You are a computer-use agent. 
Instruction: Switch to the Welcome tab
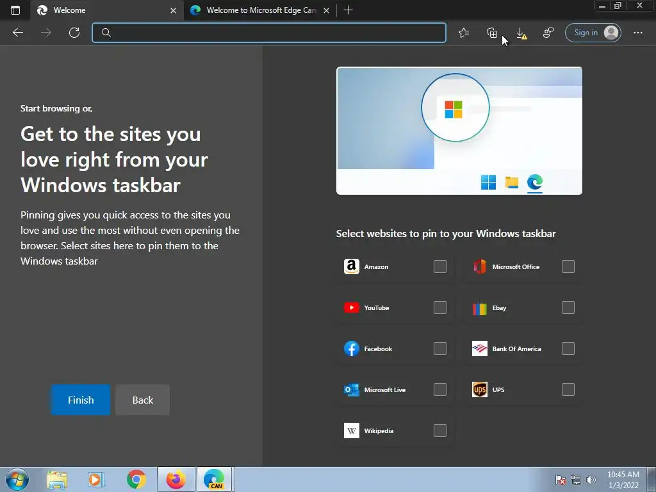tap(107, 10)
